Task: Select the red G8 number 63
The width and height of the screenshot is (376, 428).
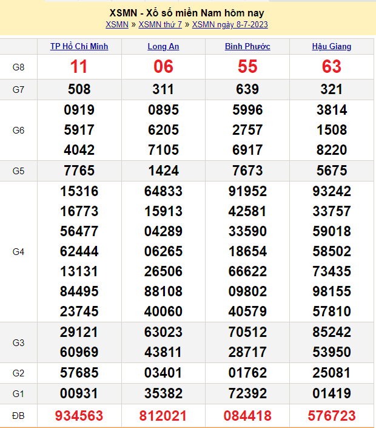Action: click(332, 67)
